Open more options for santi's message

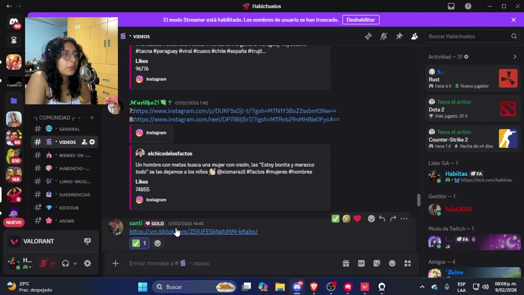click(404, 219)
